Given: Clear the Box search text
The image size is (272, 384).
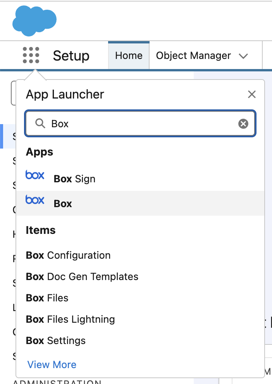Looking at the screenshot, I should (x=243, y=124).
